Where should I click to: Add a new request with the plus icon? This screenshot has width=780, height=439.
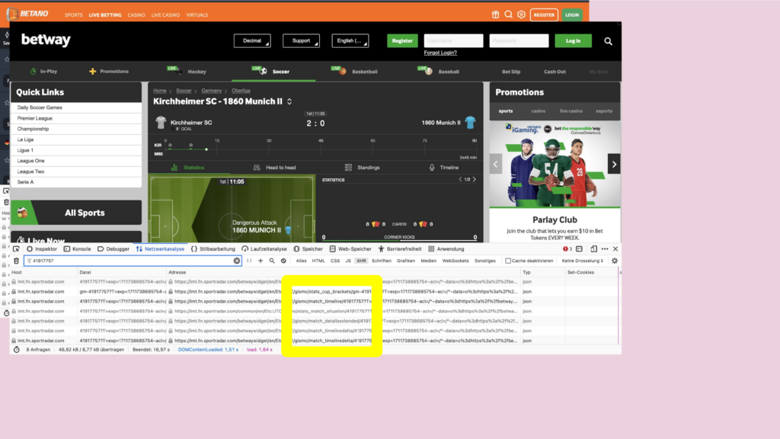(x=261, y=261)
